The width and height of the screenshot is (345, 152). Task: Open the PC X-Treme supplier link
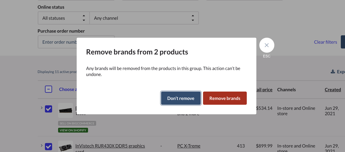[189, 146]
